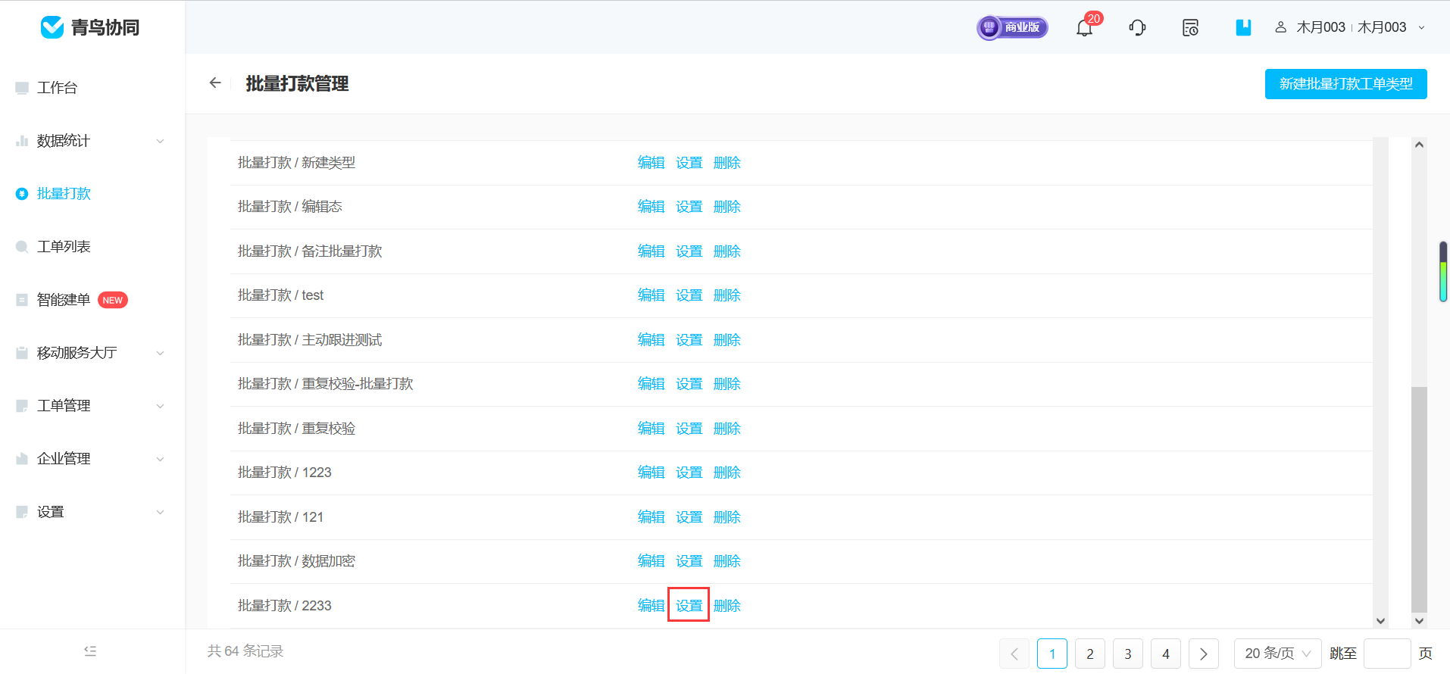Select page 1 in pagination

[1052, 654]
